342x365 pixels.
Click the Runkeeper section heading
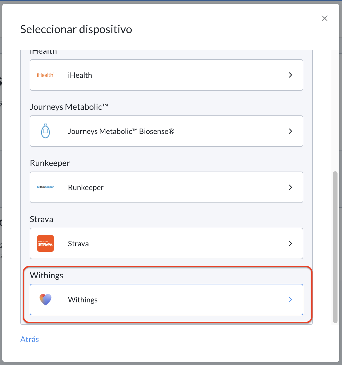50,163
